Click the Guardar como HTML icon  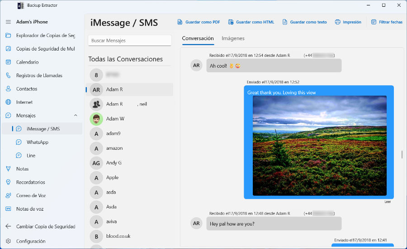coord(231,22)
